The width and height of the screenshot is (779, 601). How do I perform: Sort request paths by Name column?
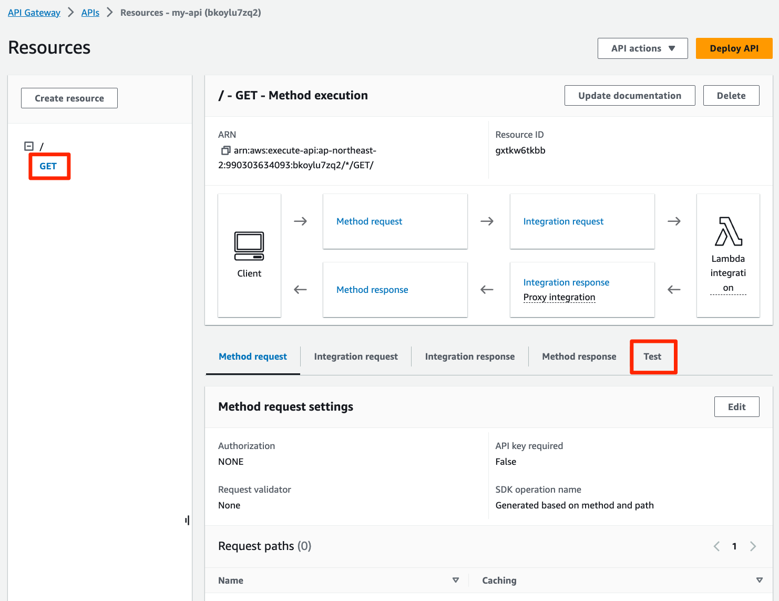pyautogui.click(x=455, y=580)
